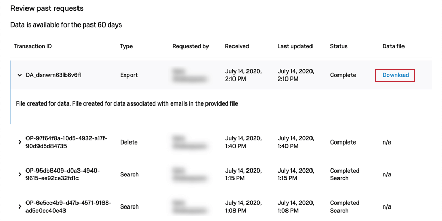Image resolution: width=442 pixels, height=221 pixels.
Task: Click the Complete status of the export row
Action: [x=343, y=75]
